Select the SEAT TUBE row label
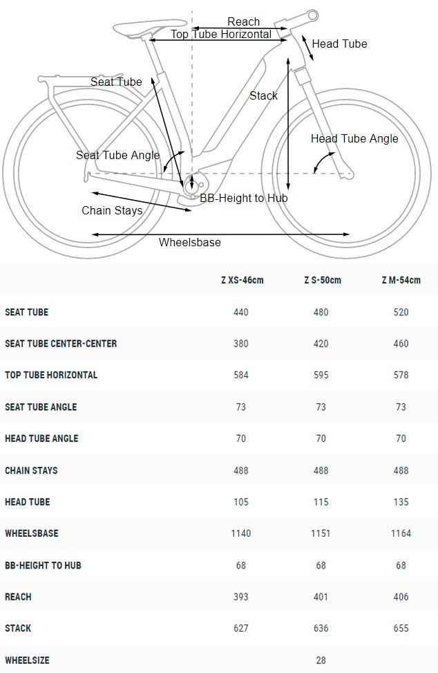 26,312
